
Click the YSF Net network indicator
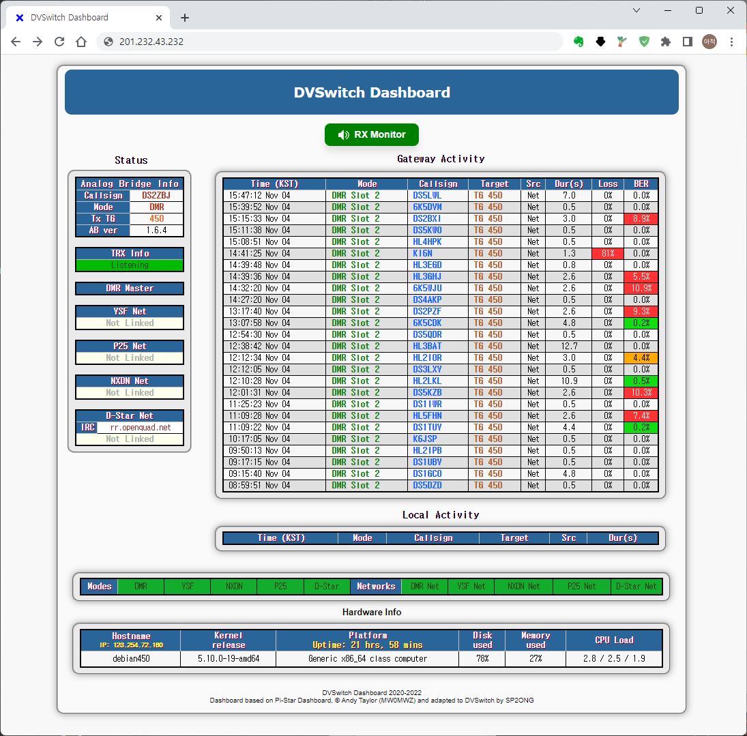click(x=471, y=587)
